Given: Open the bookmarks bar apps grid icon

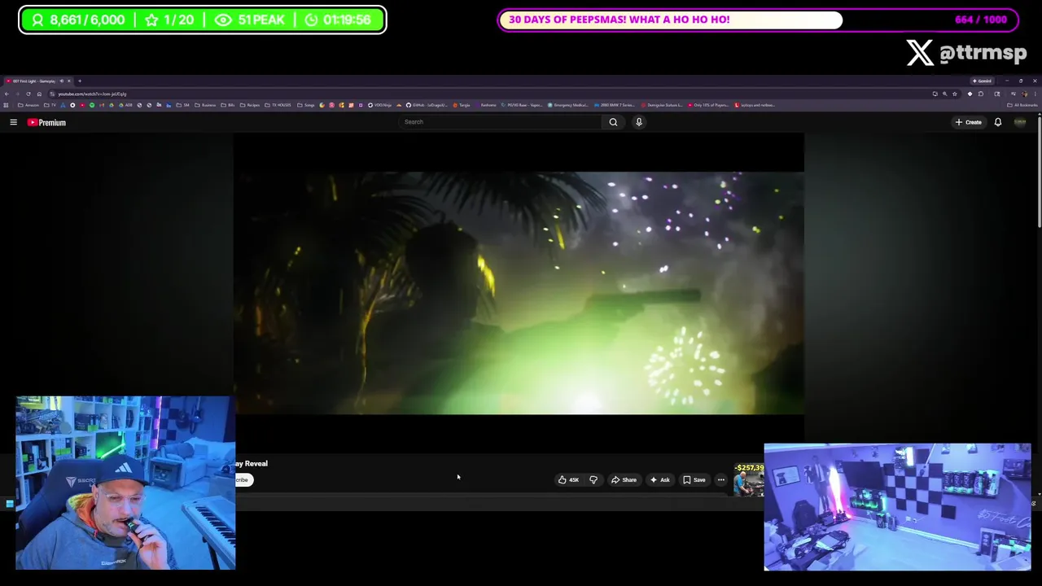Looking at the screenshot, I should pos(6,105).
